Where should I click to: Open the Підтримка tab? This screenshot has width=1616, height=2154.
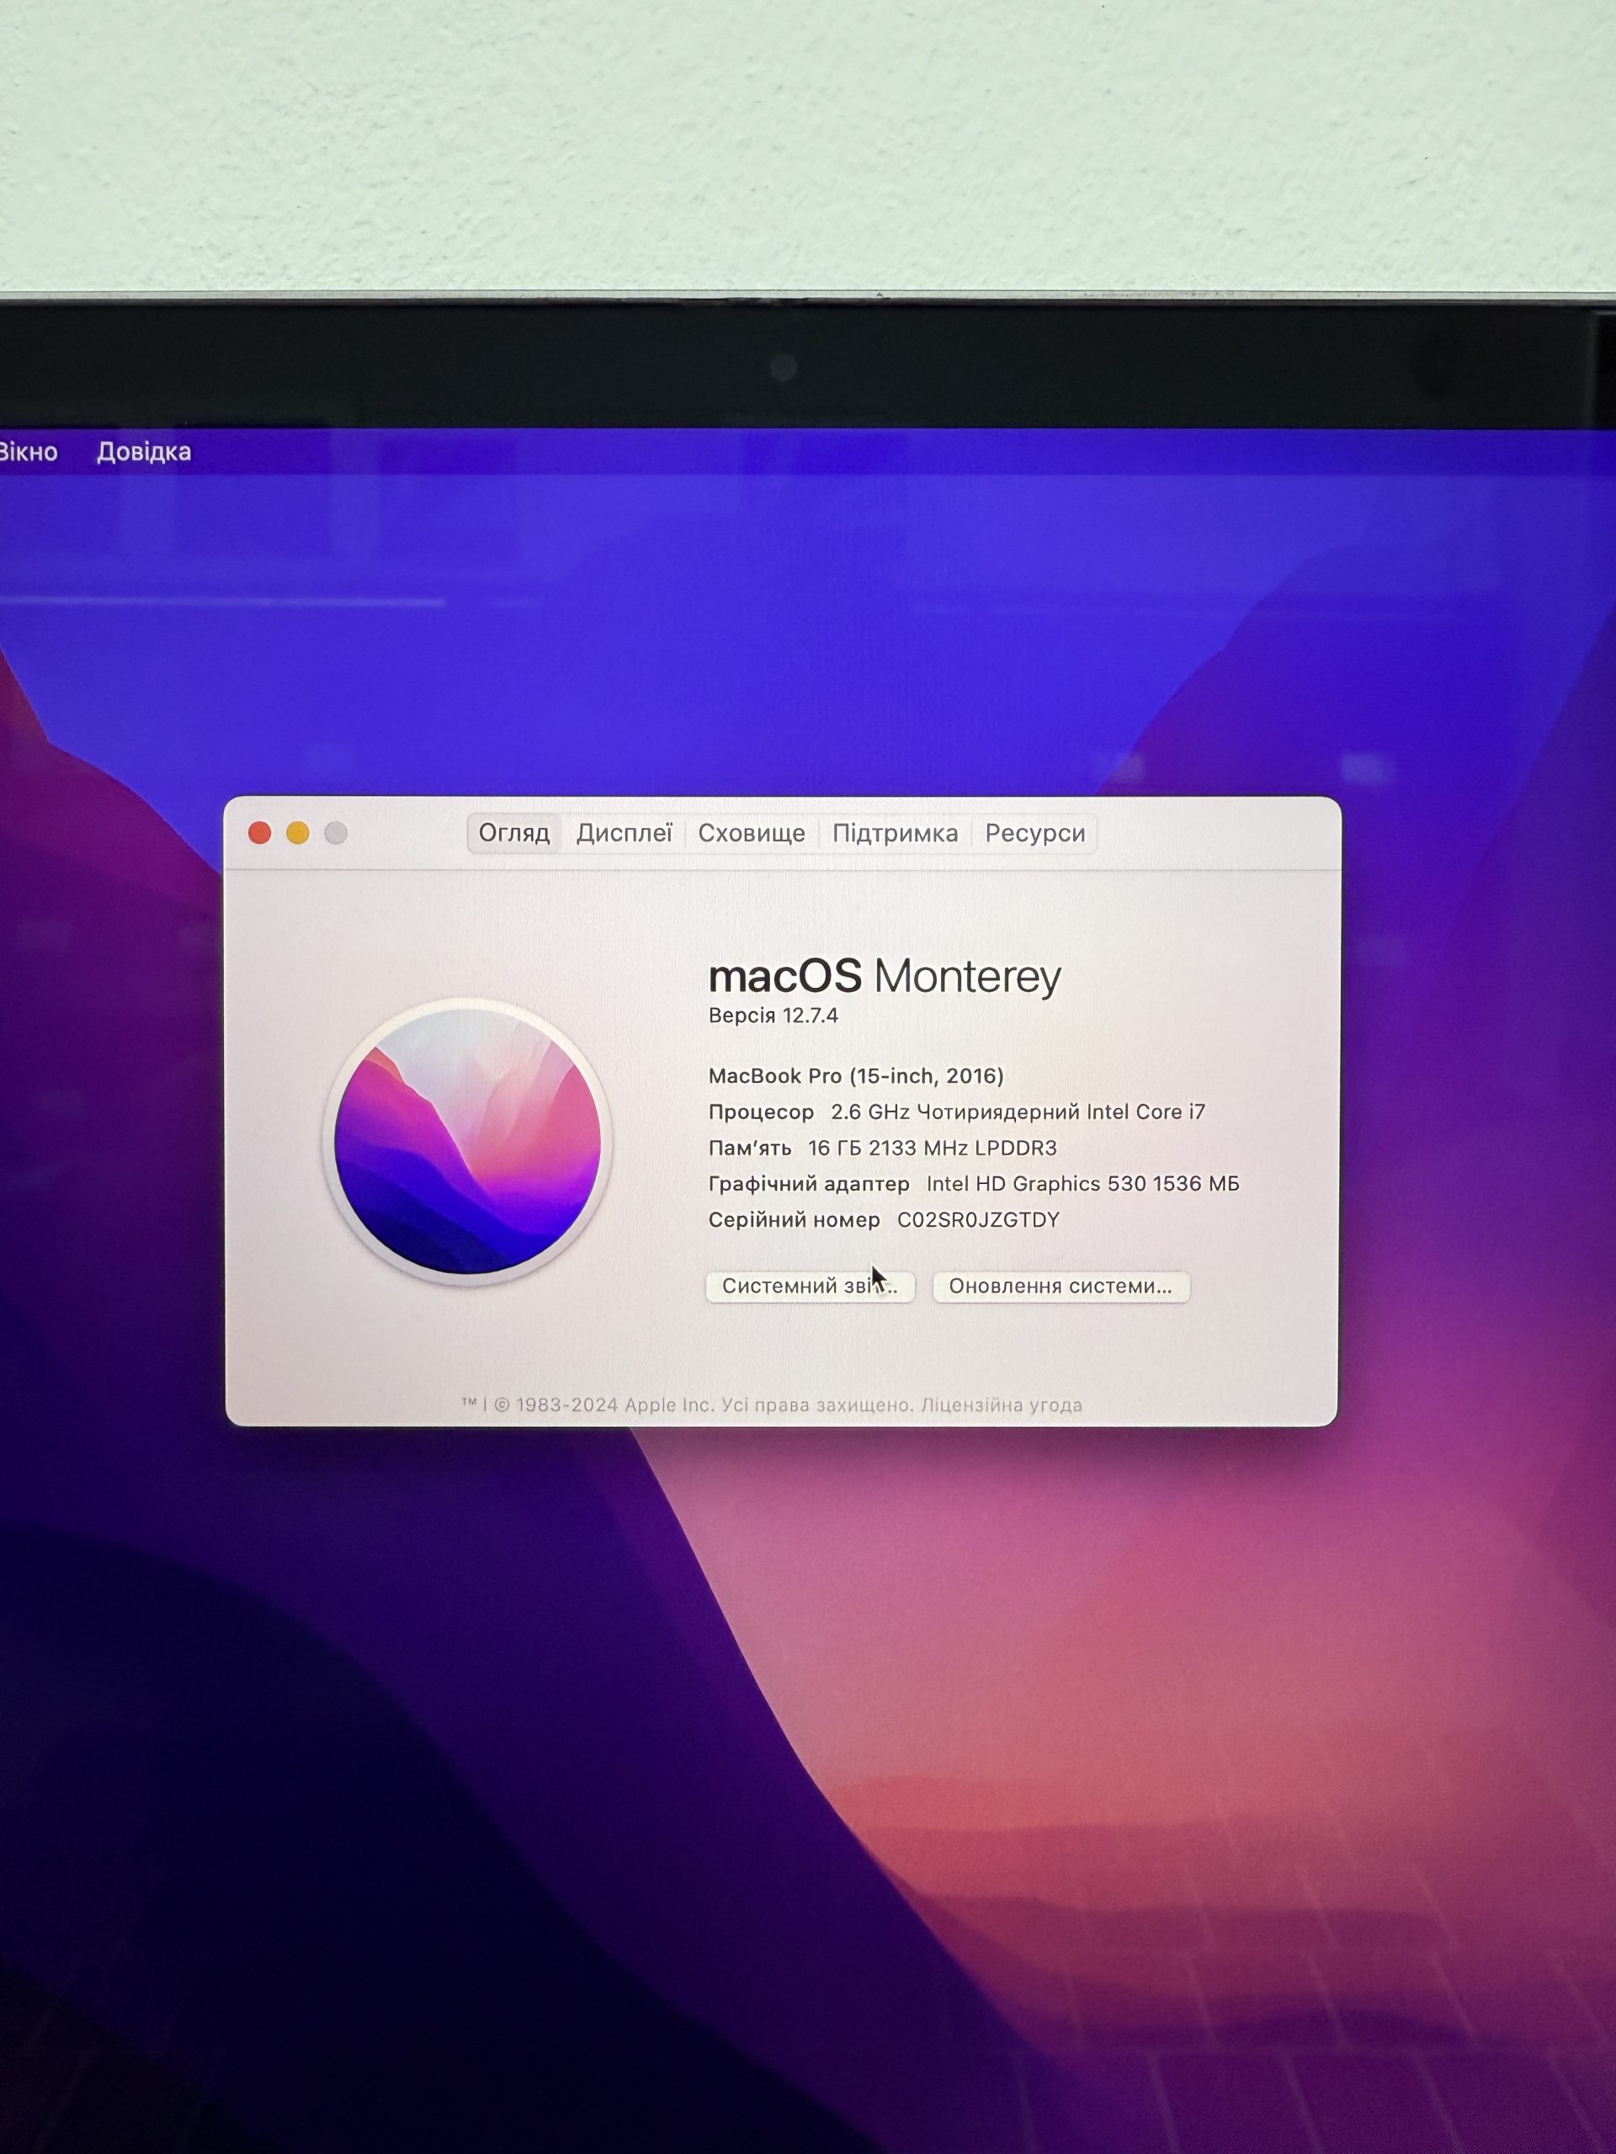tap(894, 834)
